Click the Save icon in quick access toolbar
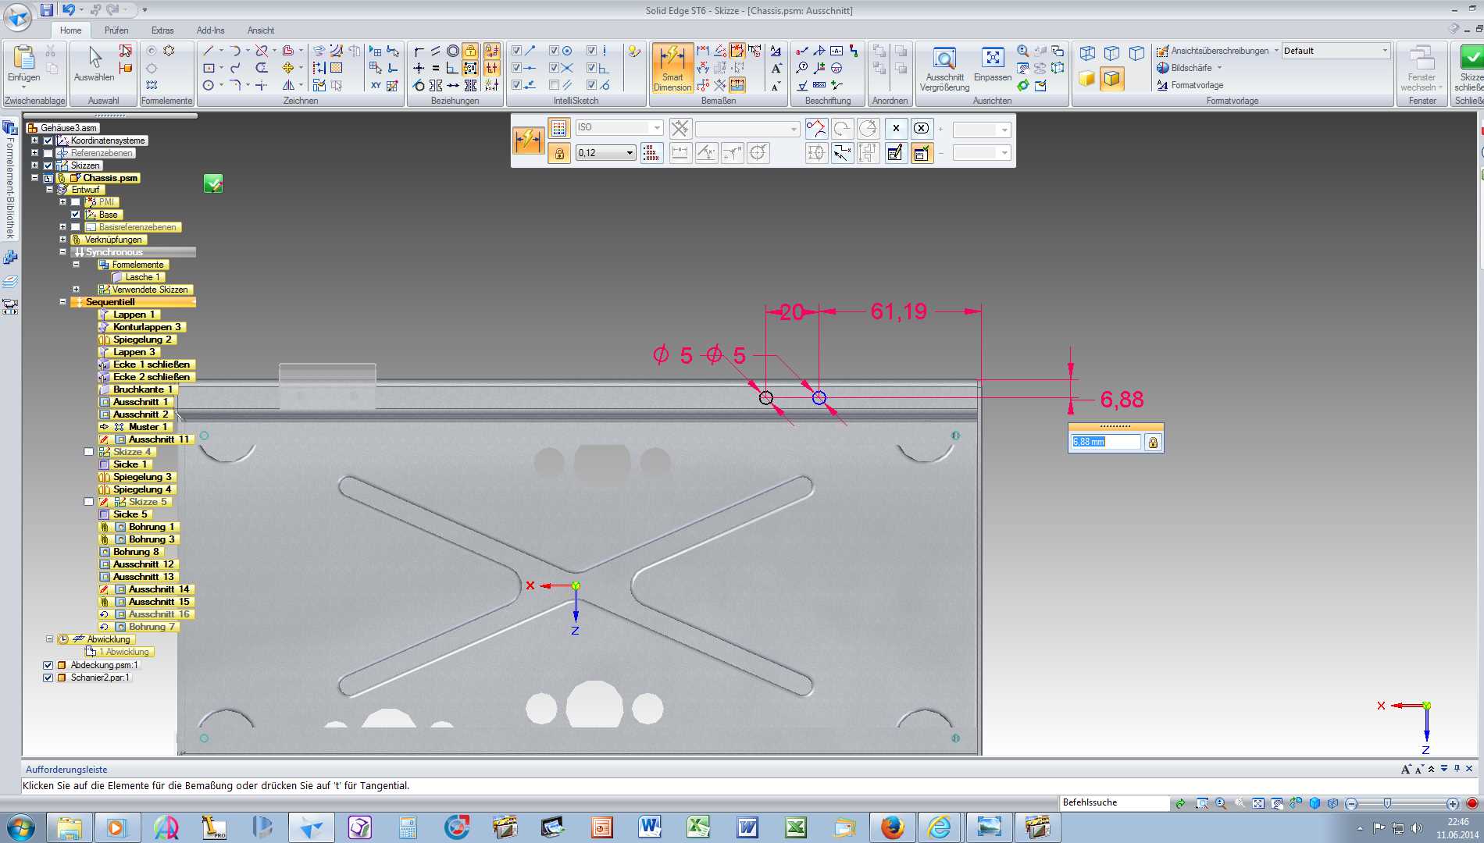 coord(47,10)
